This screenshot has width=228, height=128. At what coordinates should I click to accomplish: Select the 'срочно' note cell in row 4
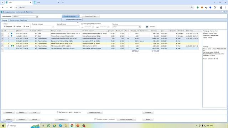(145, 41)
